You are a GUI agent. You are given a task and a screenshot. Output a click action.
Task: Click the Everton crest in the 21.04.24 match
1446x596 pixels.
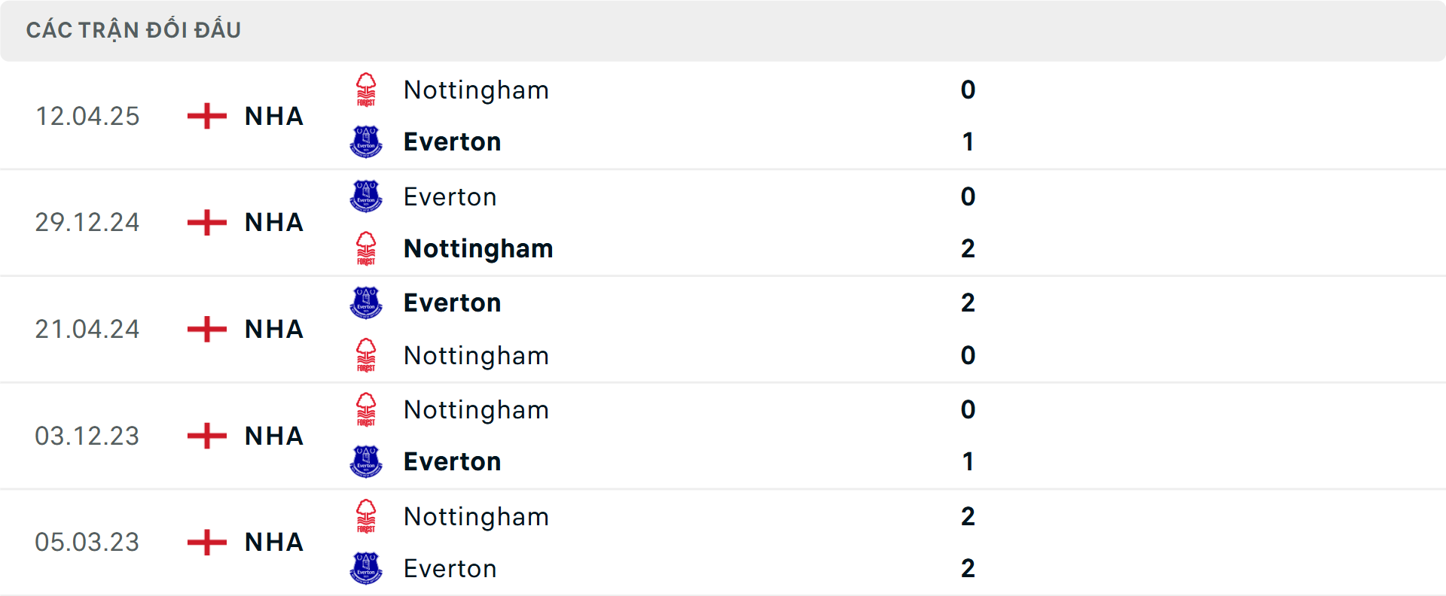[x=367, y=303]
